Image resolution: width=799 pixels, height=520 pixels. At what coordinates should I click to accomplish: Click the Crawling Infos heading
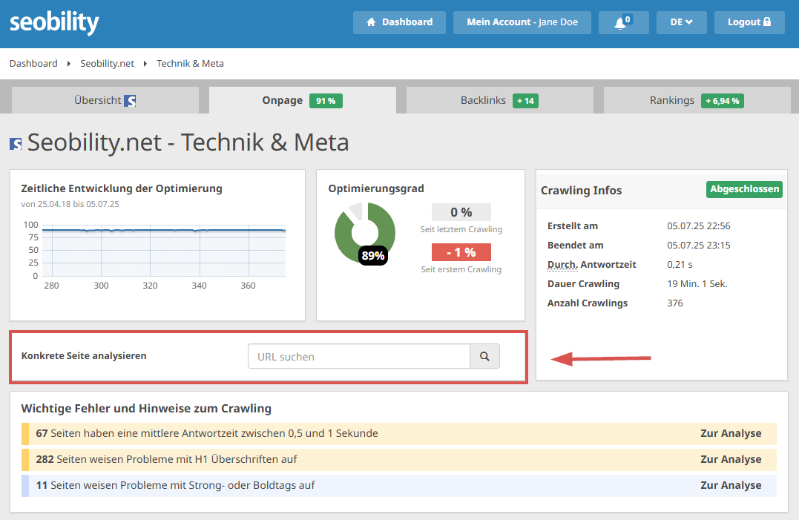tap(581, 191)
